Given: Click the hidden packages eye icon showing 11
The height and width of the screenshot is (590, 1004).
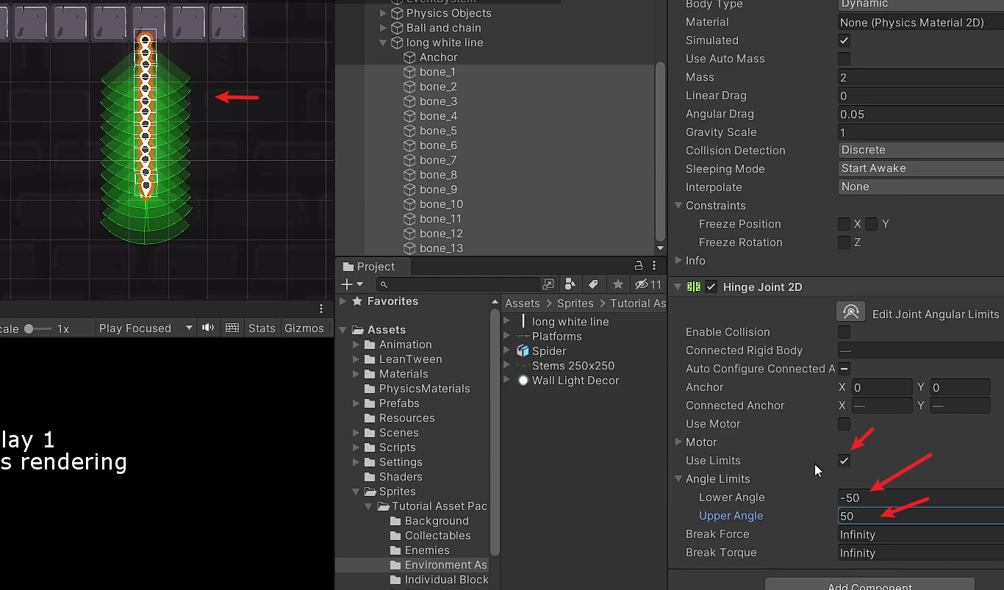Looking at the screenshot, I should tap(642, 284).
